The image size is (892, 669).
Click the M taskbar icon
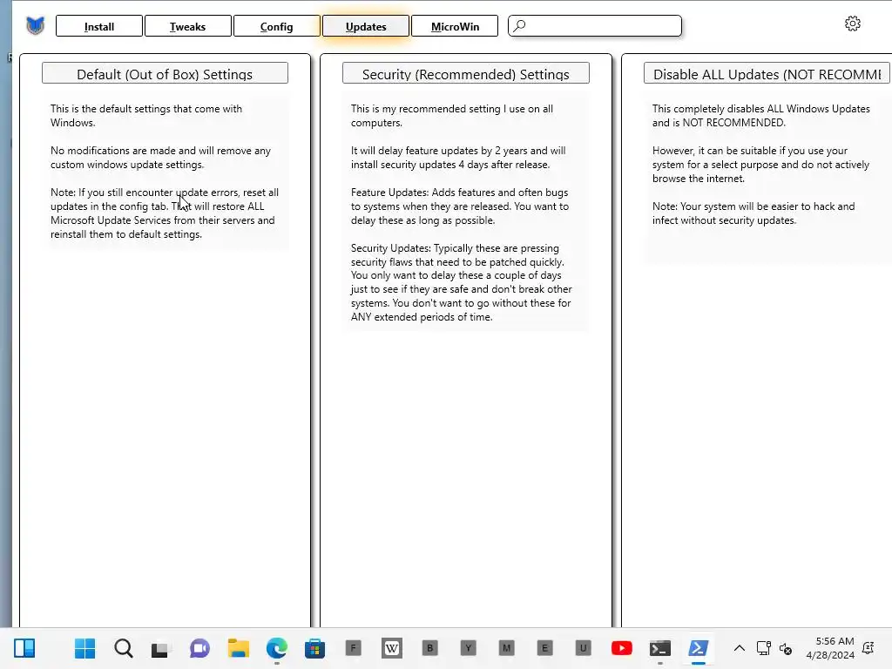click(x=506, y=648)
